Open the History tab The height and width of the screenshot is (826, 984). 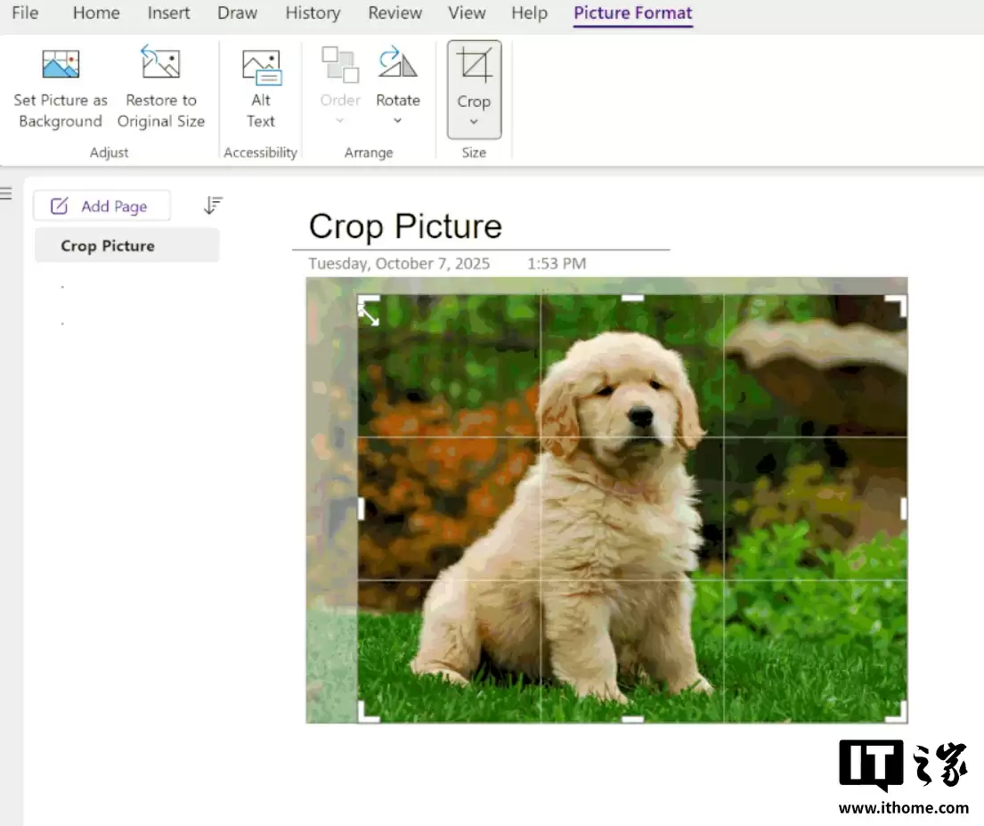(313, 12)
